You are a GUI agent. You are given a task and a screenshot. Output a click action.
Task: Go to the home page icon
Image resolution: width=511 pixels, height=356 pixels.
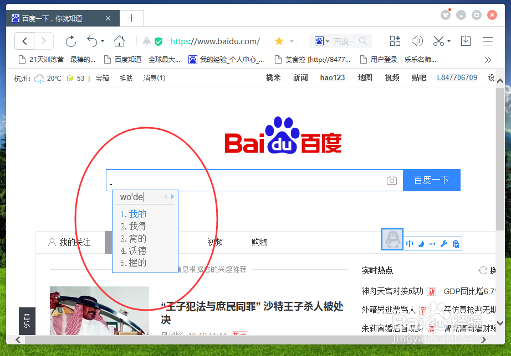point(119,41)
